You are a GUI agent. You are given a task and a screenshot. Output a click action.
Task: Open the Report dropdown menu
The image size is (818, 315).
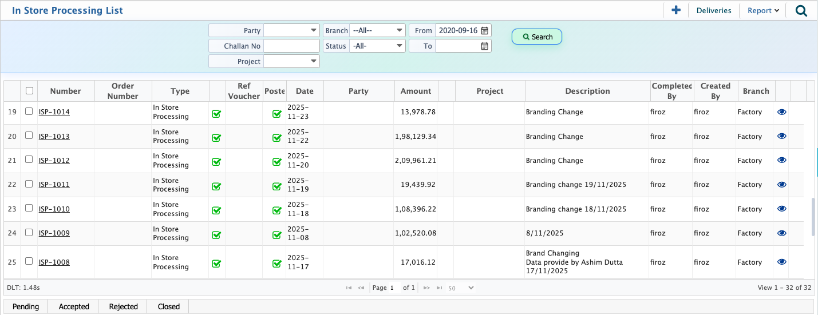764,10
